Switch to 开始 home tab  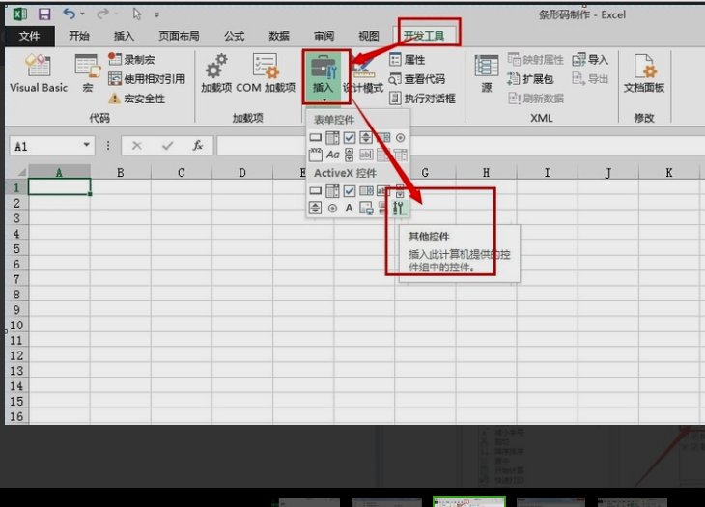click(79, 36)
